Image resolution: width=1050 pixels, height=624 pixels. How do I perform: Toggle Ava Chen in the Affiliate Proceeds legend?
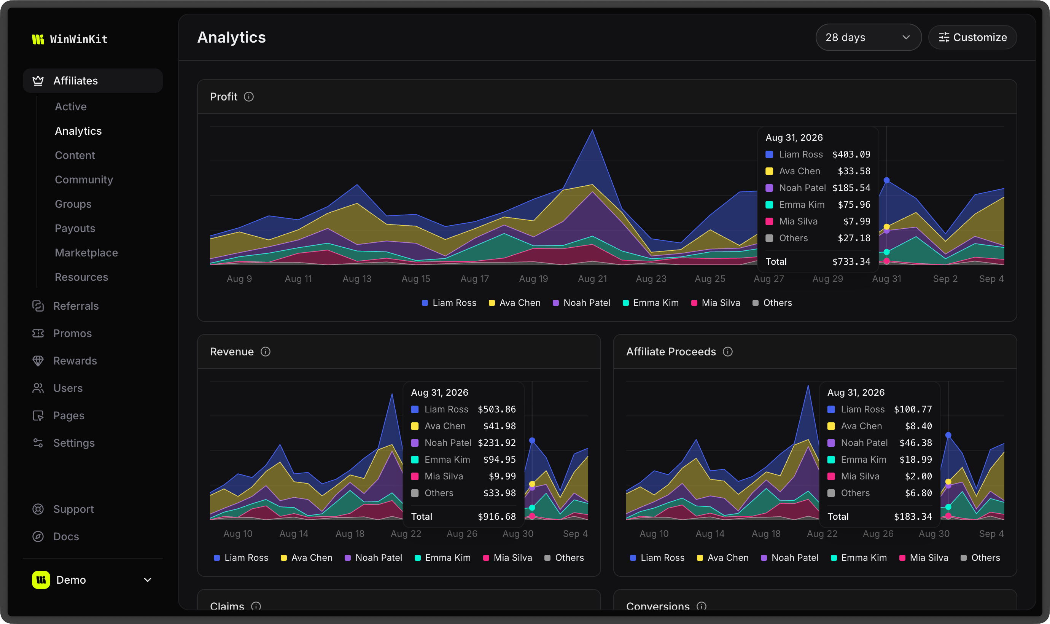pyautogui.click(x=722, y=557)
